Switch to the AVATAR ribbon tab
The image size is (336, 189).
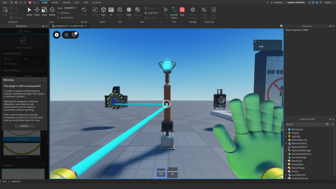(x=66, y=2)
